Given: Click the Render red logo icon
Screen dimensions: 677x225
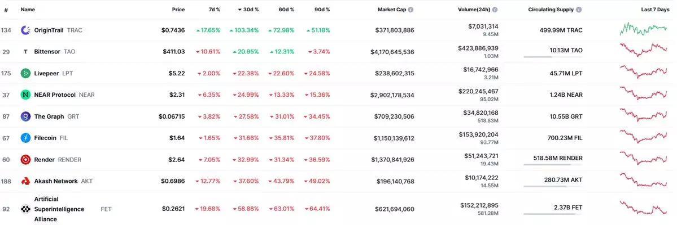Looking at the screenshot, I should tap(25, 159).
